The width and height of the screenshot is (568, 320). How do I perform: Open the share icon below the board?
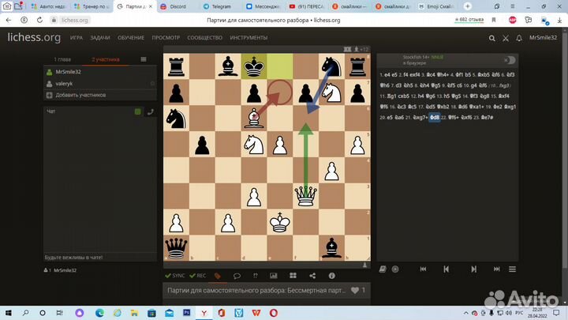[312, 276]
